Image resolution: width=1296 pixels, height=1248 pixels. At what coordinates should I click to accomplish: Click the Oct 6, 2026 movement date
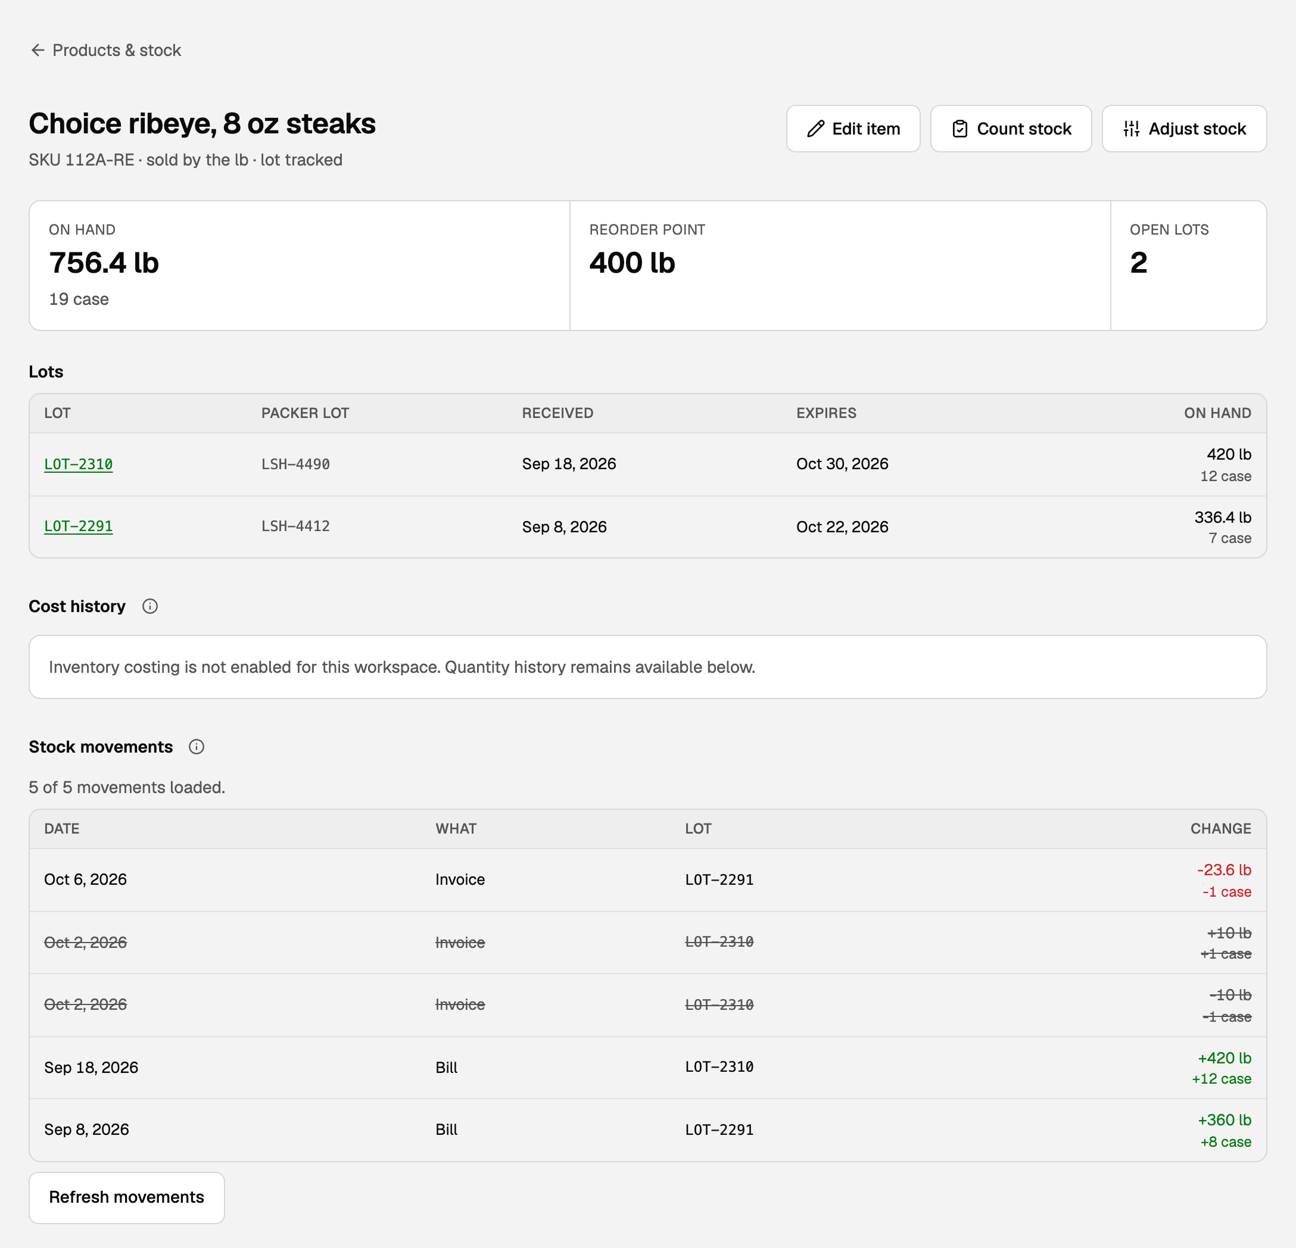pyautogui.click(x=85, y=879)
